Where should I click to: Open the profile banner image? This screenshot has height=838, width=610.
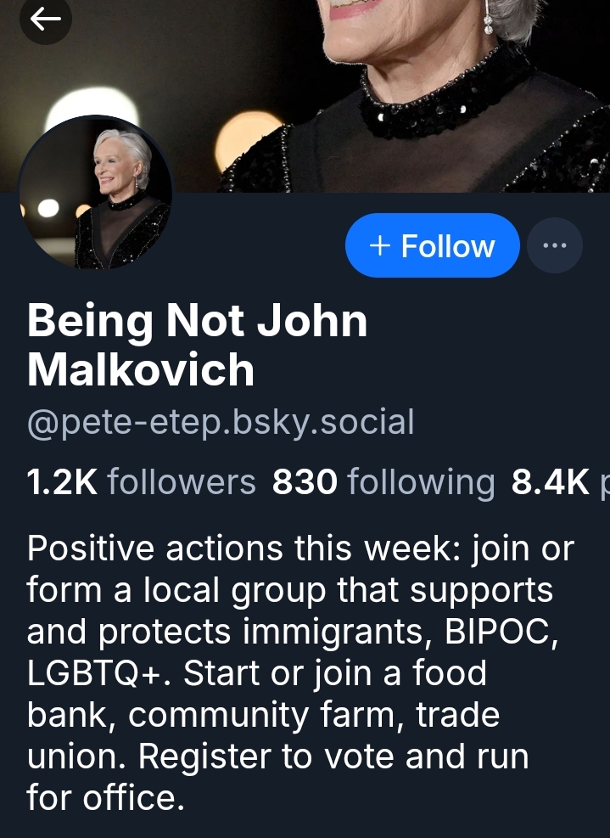382,85
